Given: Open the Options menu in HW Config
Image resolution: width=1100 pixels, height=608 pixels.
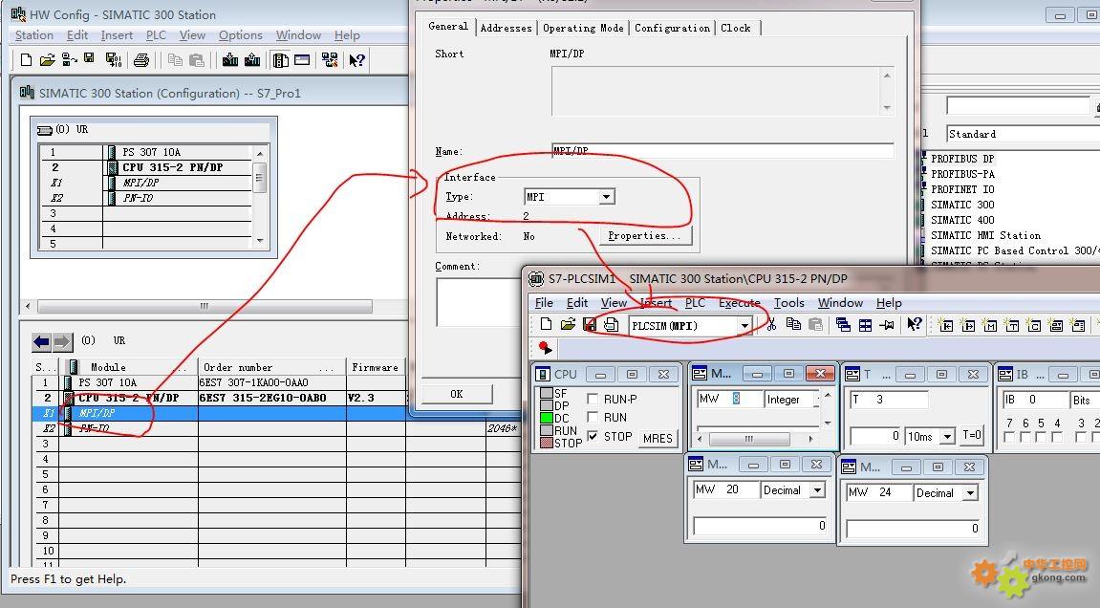Looking at the screenshot, I should (x=240, y=35).
